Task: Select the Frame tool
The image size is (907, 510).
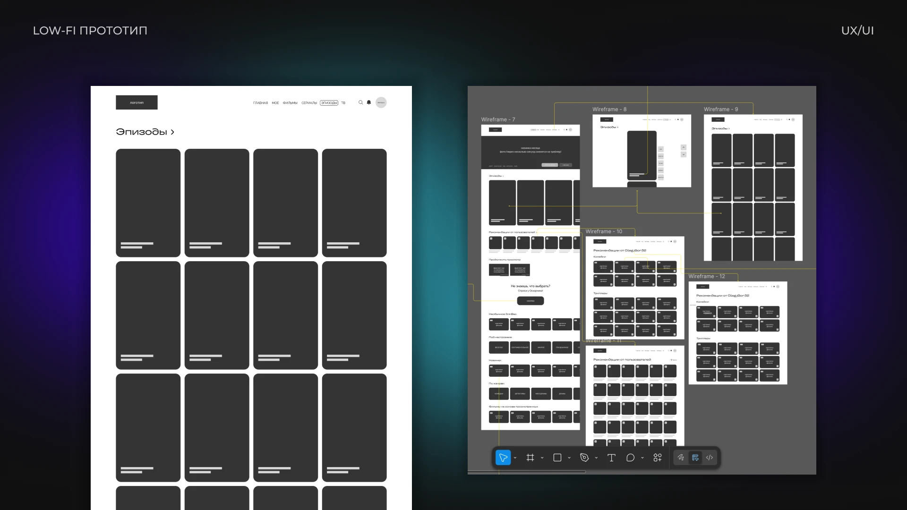Action: (x=530, y=458)
